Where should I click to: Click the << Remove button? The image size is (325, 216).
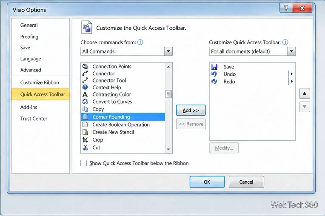(x=191, y=124)
